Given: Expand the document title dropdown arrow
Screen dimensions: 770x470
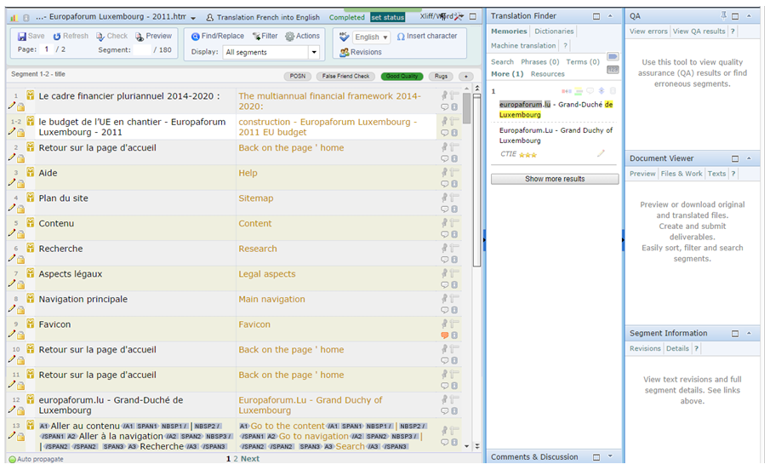Looking at the screenshot, I should click(193, 18).
